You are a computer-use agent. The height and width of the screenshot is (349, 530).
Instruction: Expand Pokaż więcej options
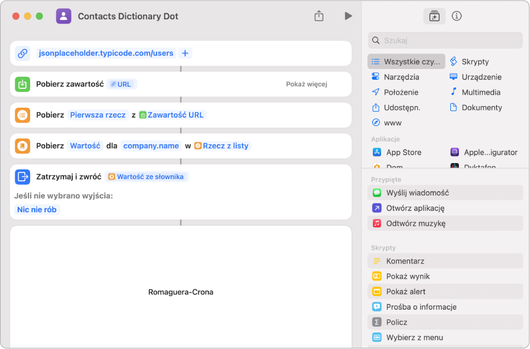click(306, 84)
